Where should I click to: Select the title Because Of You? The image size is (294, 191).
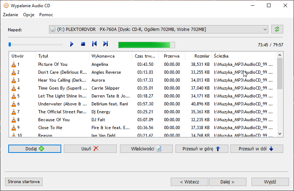(x=54, y=120)
